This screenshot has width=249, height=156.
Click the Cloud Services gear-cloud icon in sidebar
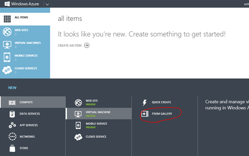(7, 70)
